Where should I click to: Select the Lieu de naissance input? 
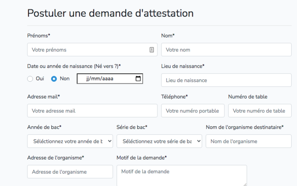pos(226,80)
